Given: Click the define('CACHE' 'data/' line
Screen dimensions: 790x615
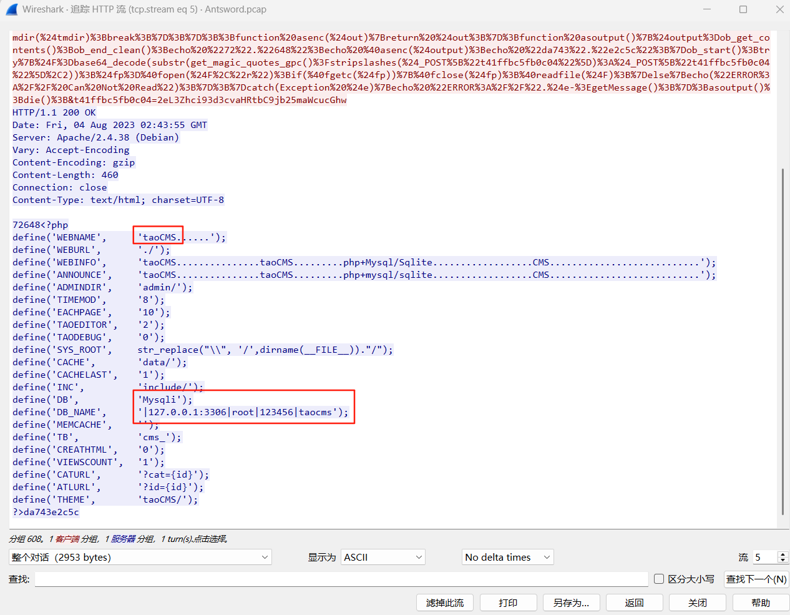Looking at the screenshot, I should (x=99, y=362).
